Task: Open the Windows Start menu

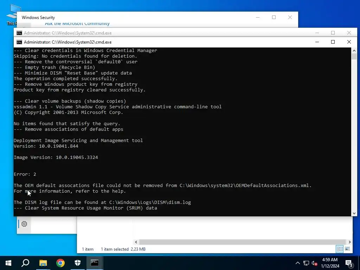Action: coord(8,263)
